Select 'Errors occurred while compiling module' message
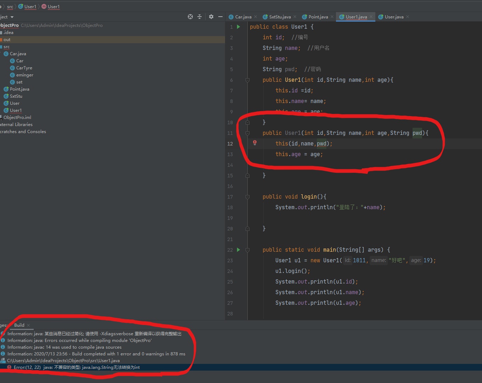The width and height of the screenshot is (482, 383). pos(79,341)
